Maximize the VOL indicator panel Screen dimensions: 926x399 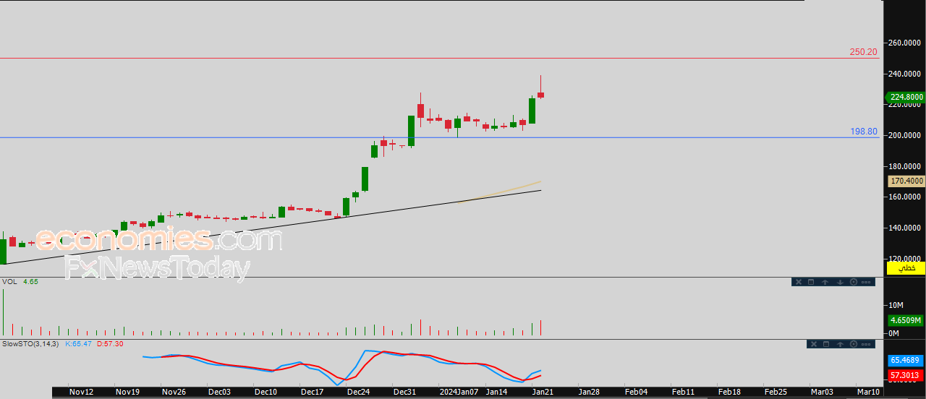811,282
